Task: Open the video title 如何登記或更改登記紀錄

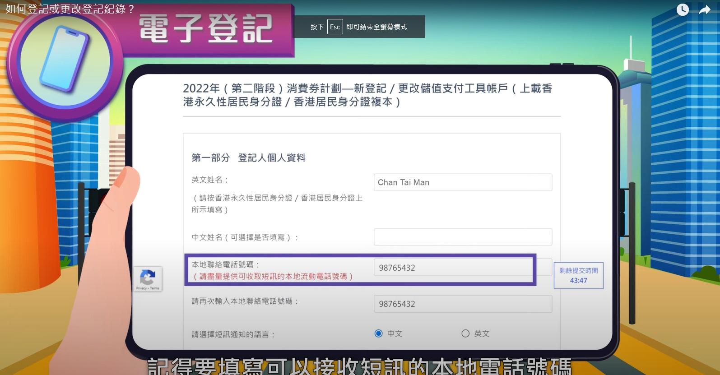Action: coord(70,9)
